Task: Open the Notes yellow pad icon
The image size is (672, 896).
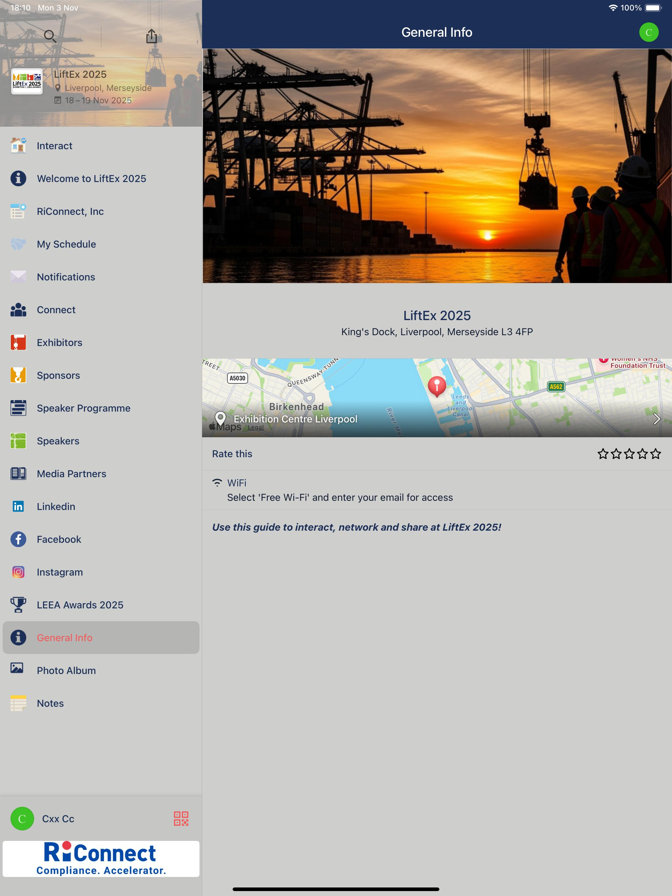Action: point(18,703)
